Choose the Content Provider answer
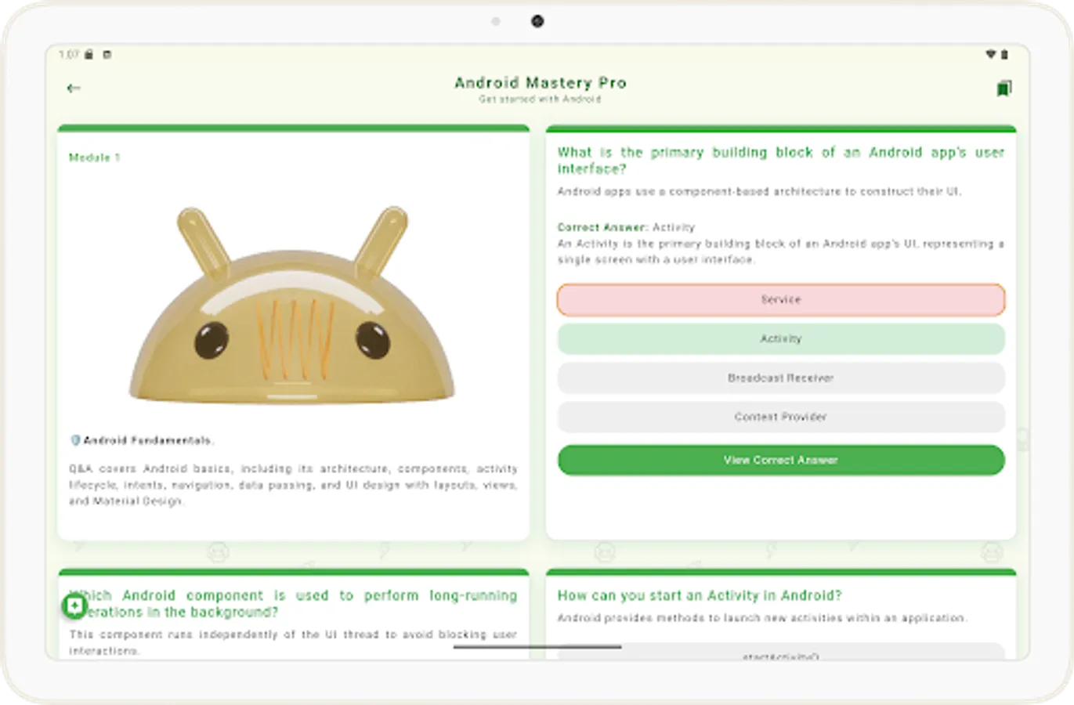The width and height of the screenshot is (1074, 705). tap(780, 417)
